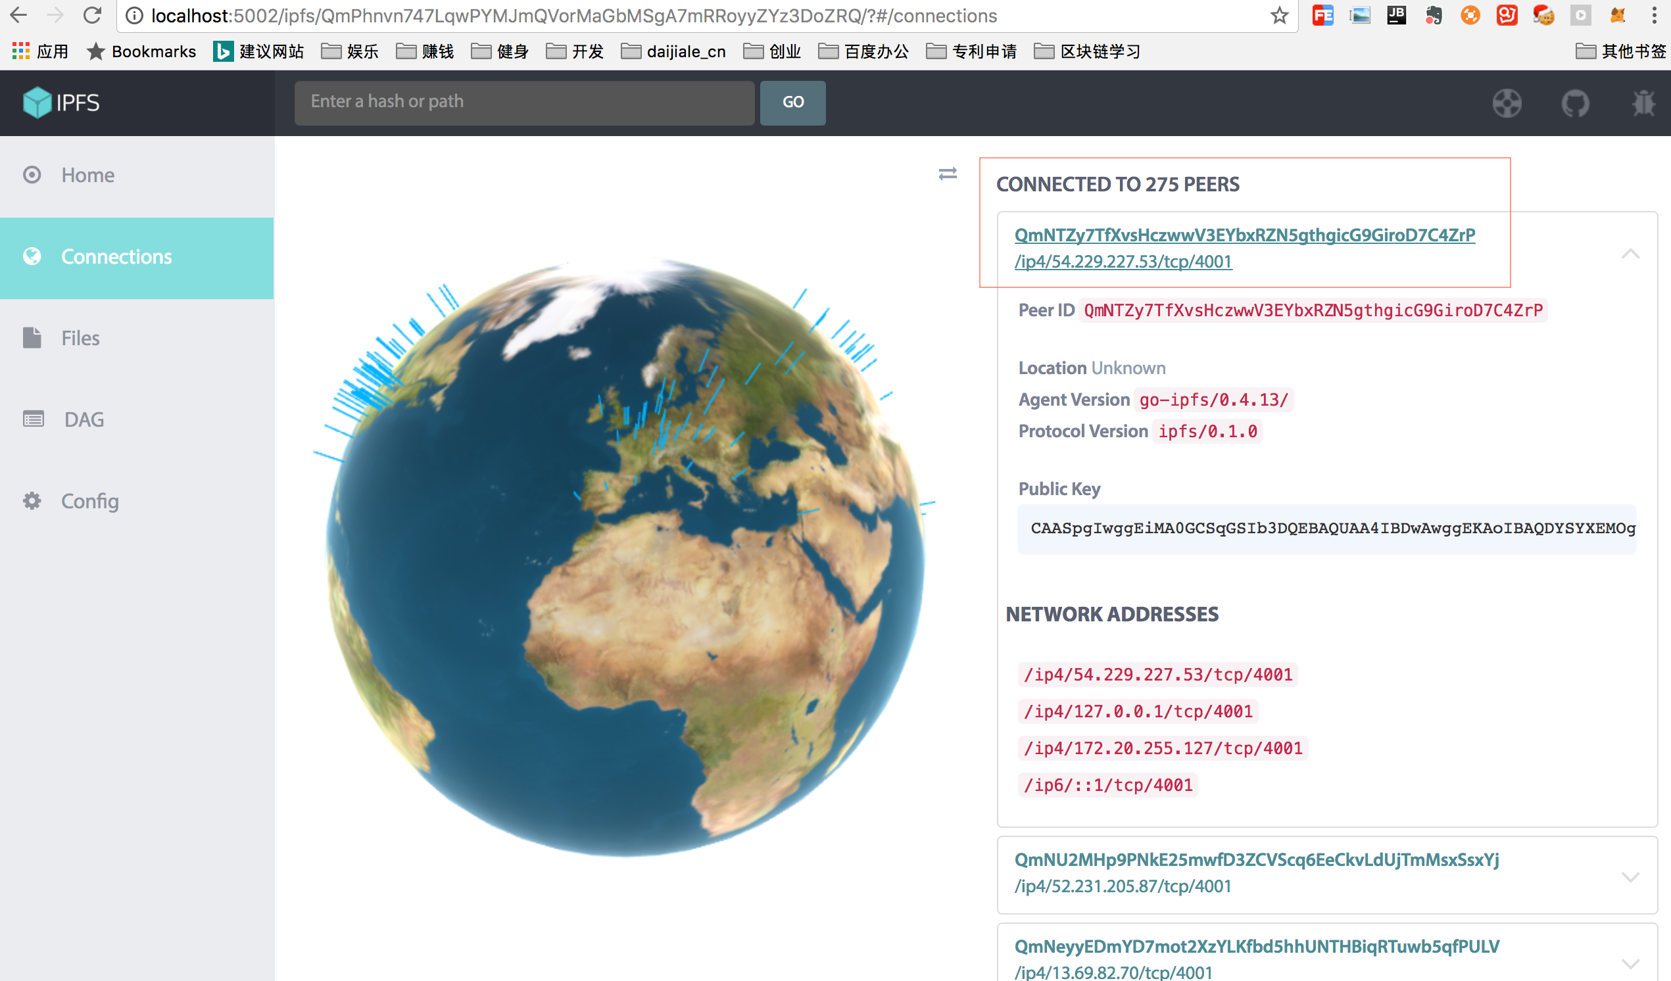Toggle the globe view swap arrows
Screen dimensions: 1671x981
948,174
